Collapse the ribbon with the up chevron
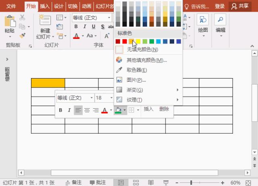Screen dimensions: 258x186 (252, 46)
